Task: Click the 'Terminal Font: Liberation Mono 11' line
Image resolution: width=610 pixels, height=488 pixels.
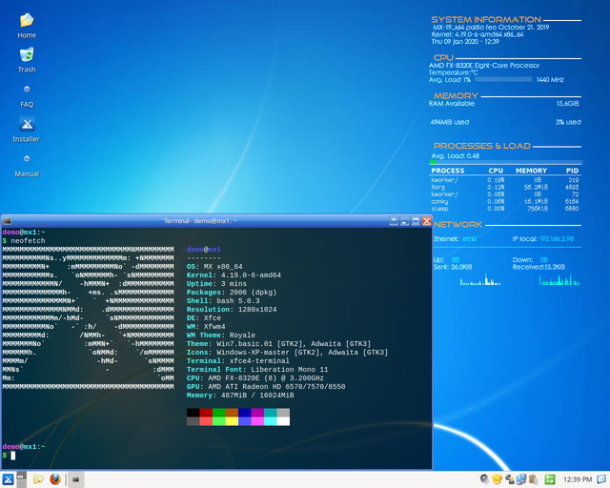Action: tap(257, 369)
